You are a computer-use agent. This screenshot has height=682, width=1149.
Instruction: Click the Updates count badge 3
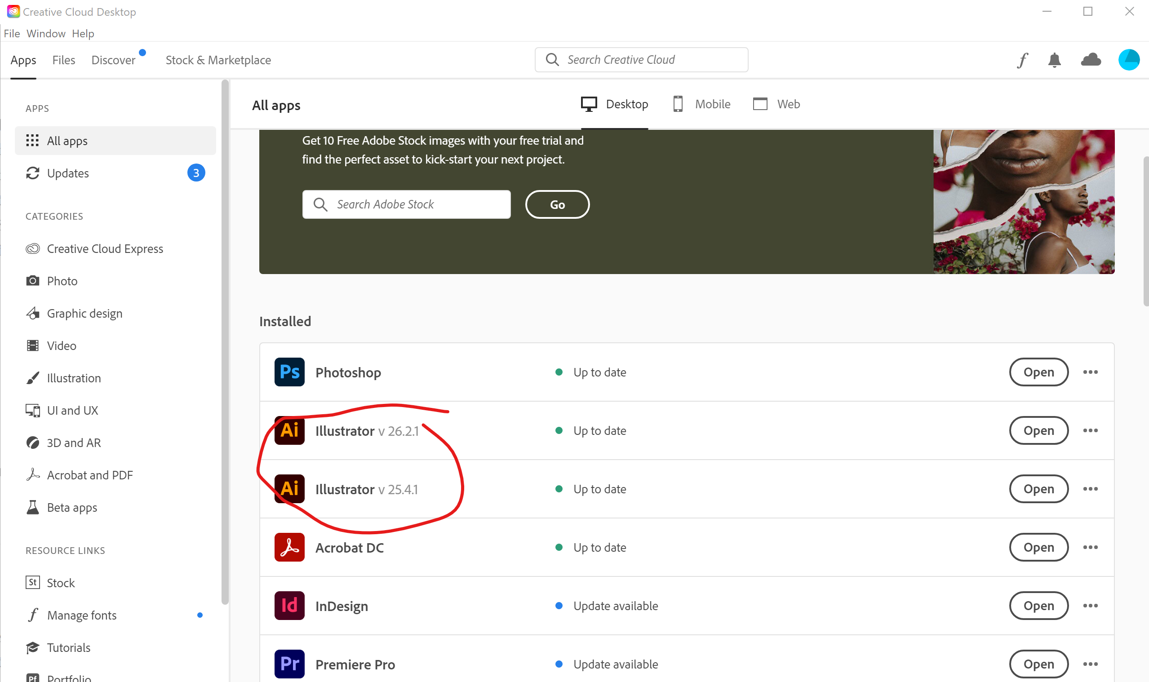[x=196, y=173]
